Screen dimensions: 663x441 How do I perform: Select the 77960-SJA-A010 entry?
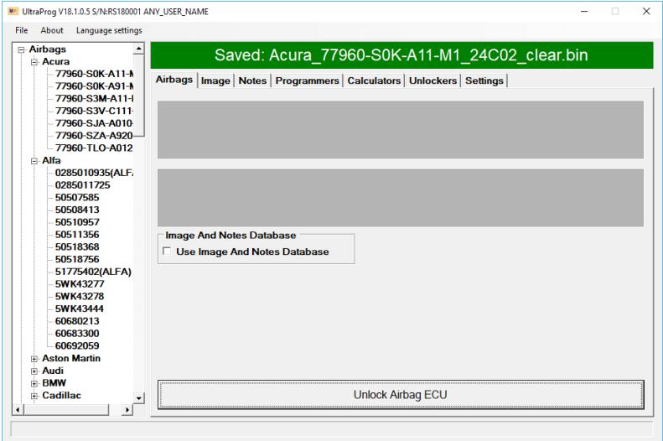[x=94, y=123]
